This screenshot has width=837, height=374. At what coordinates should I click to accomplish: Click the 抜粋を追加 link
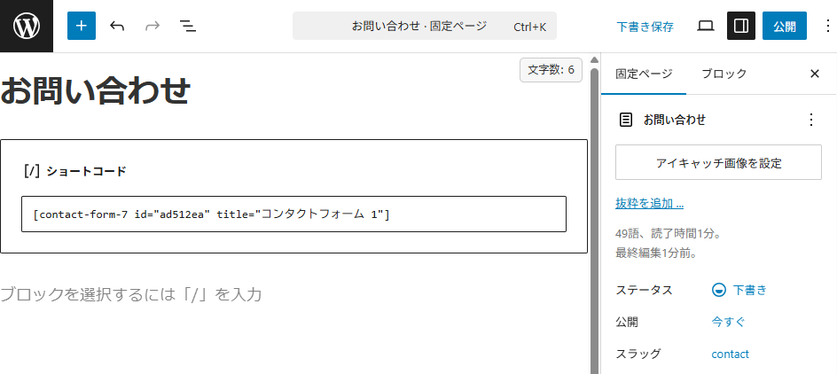(650, 203)
